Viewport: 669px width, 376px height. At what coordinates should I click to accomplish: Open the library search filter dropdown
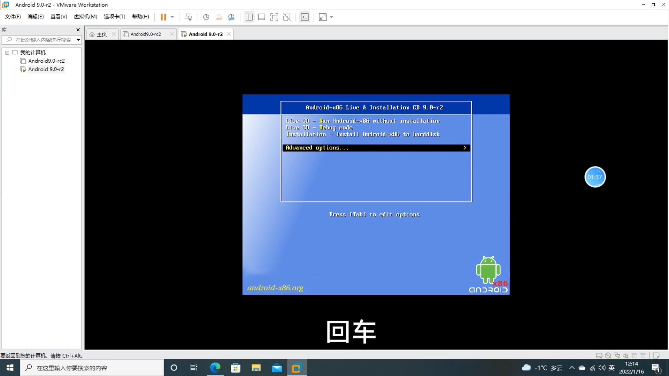78,40
